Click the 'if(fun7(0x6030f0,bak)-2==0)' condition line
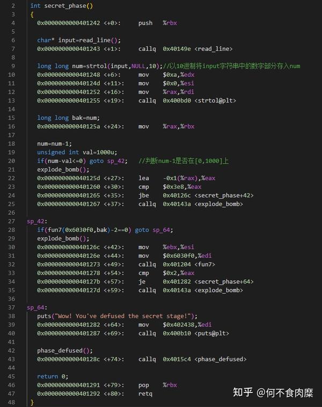 tap(105, 230)
